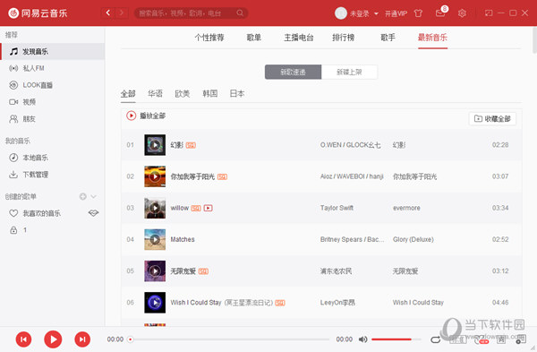The image size is (537, 352).
Task: Click the play all circle icon
Action: [x=131, y=116]
